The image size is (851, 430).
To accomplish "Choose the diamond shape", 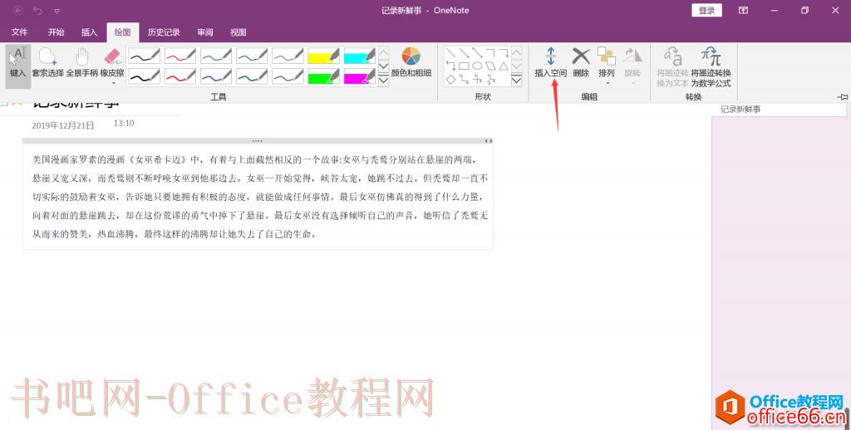I will tap(451, 80).
